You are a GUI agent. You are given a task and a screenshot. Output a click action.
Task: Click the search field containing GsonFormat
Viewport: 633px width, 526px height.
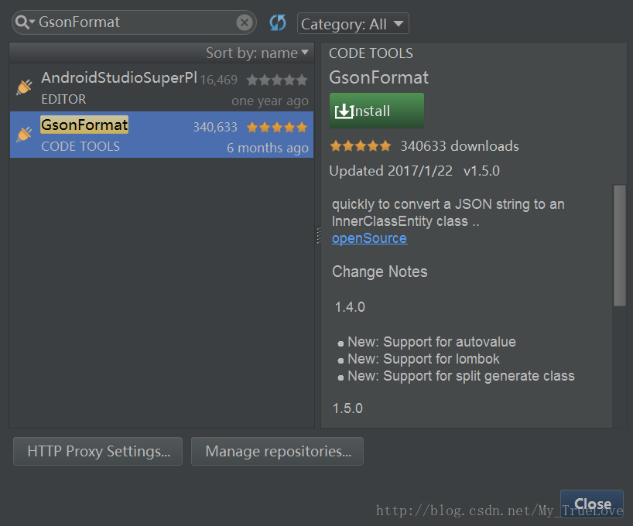pyautogui.click(x=135, y=22)
